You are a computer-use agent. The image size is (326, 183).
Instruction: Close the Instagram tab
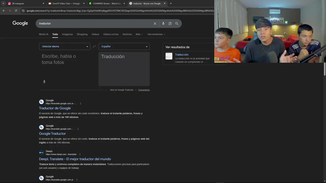tap(43, 4)
